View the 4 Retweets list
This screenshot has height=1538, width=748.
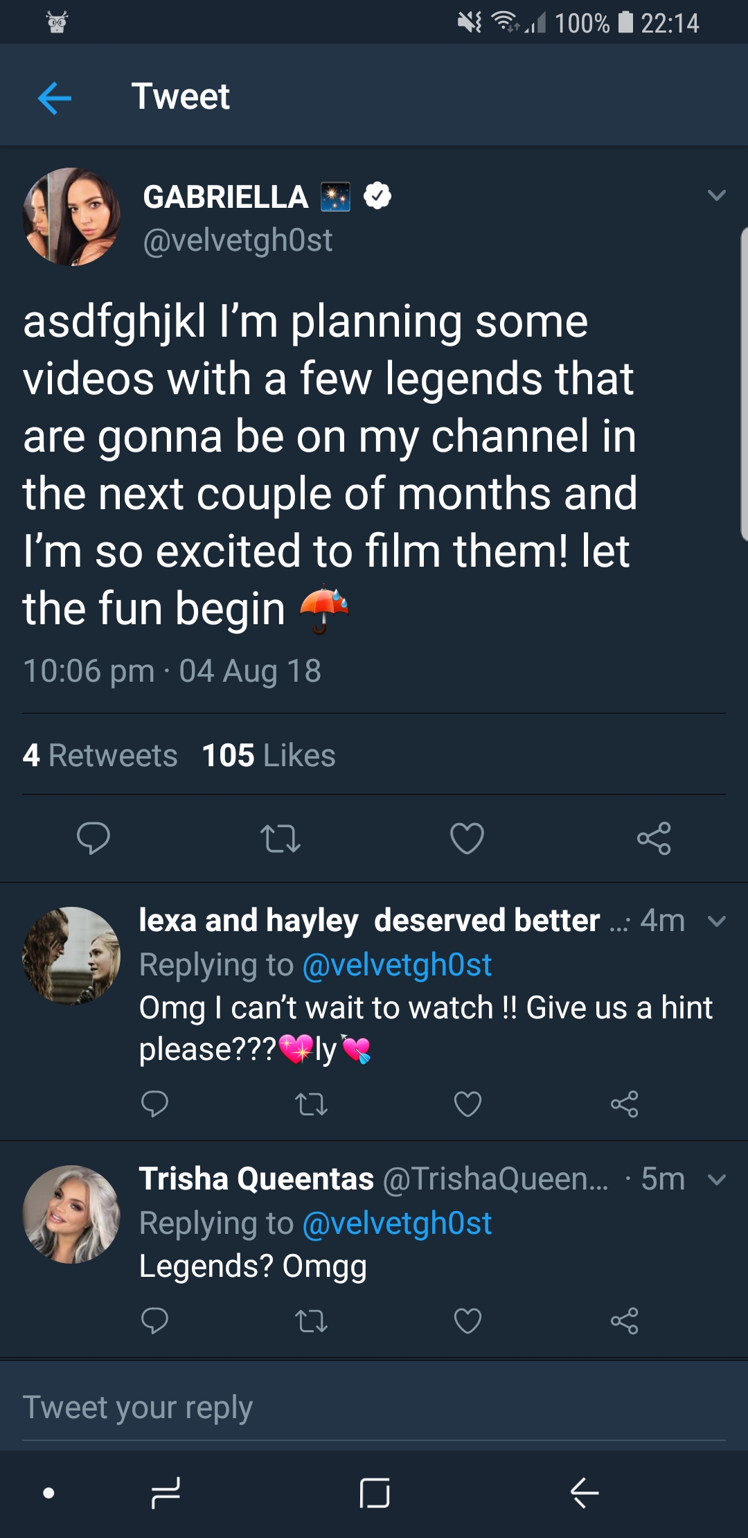click(x=100, y=755)
